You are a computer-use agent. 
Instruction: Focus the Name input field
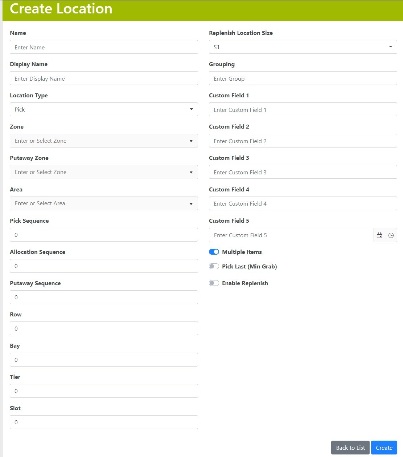pos(104,47)
